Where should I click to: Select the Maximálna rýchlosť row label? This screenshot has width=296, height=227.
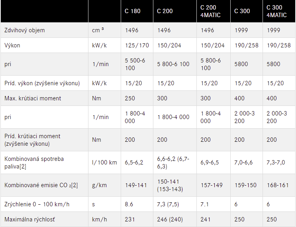click(29, 219)
